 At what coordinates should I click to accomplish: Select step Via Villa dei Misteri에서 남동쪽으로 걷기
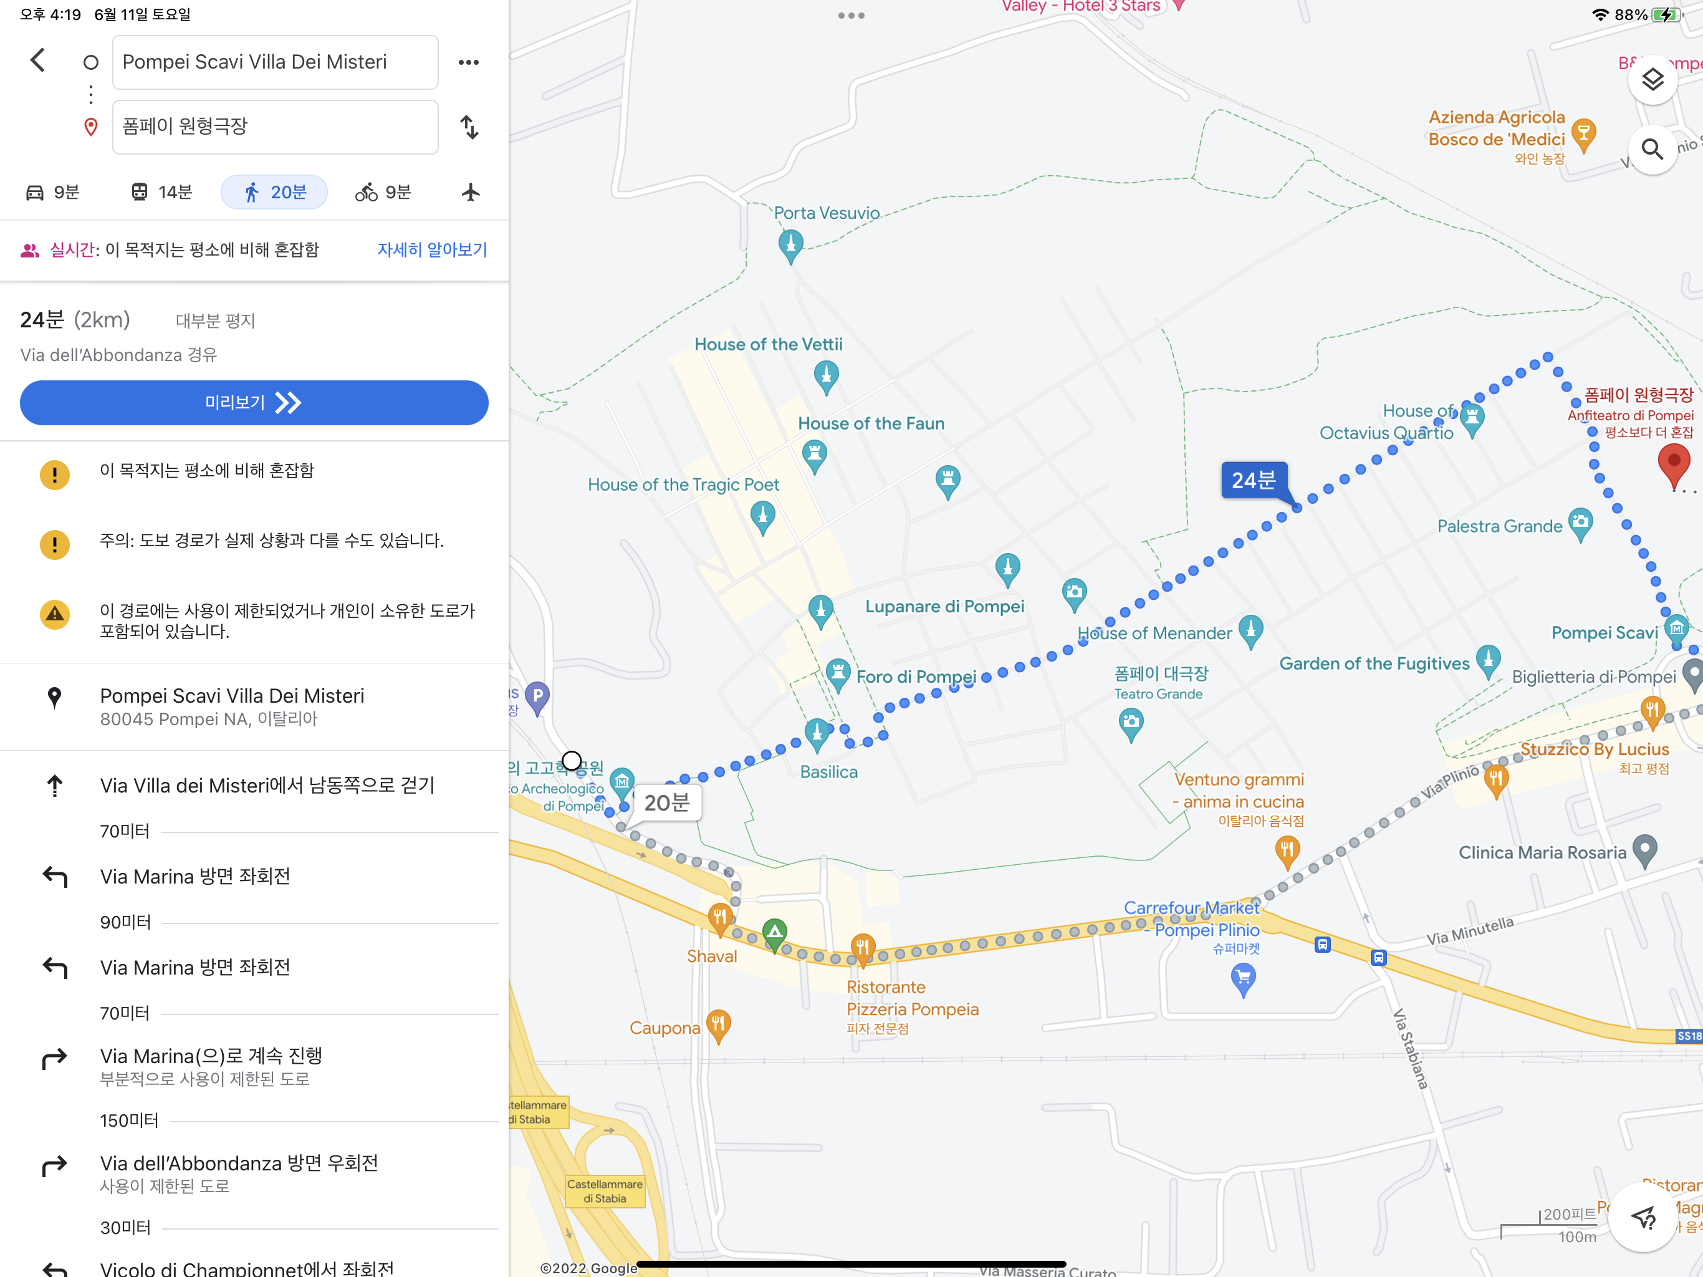pos(254,786)
